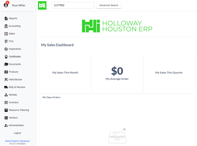197x146 pixels.
Task: Click the Rentals dots icon
Action: (x=6, y=95)
